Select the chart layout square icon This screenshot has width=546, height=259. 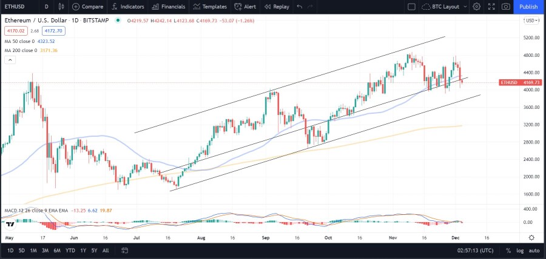pos(411,7)
